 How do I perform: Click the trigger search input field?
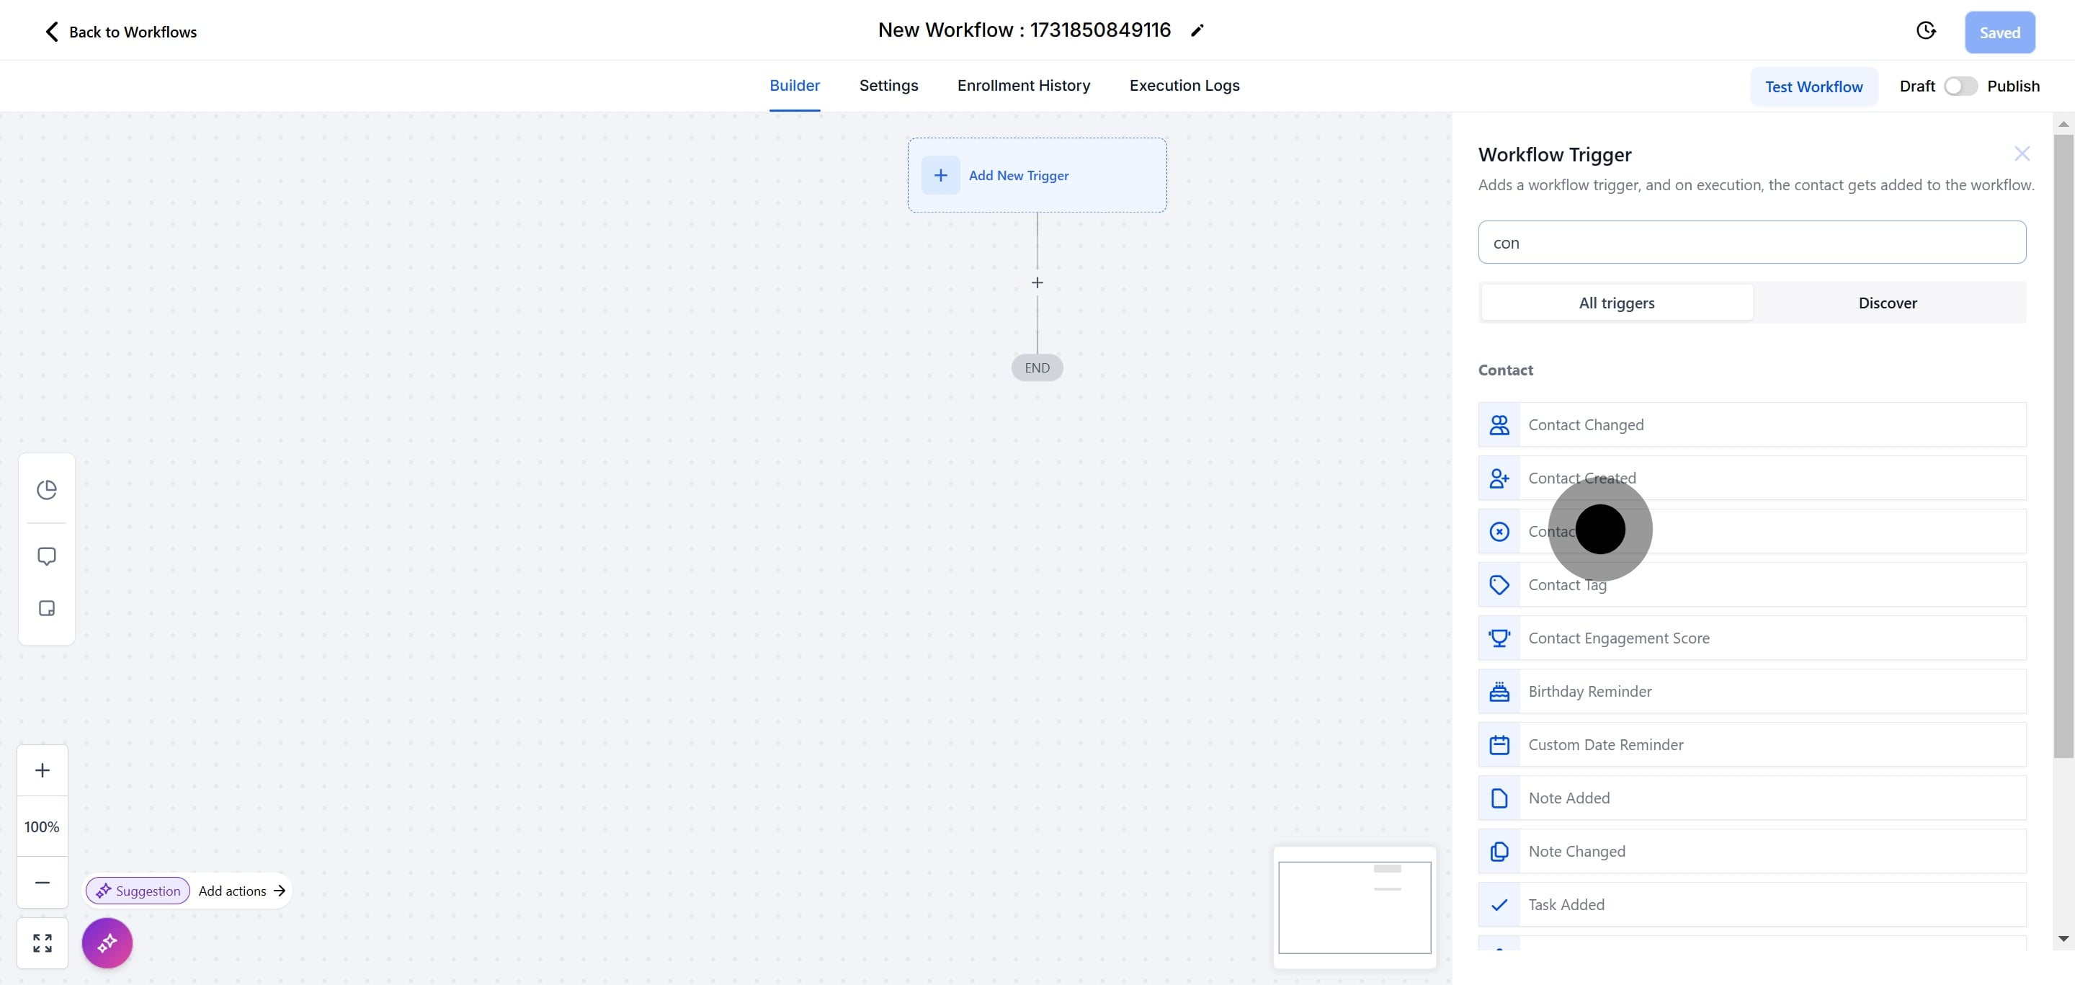(1752, 242)
